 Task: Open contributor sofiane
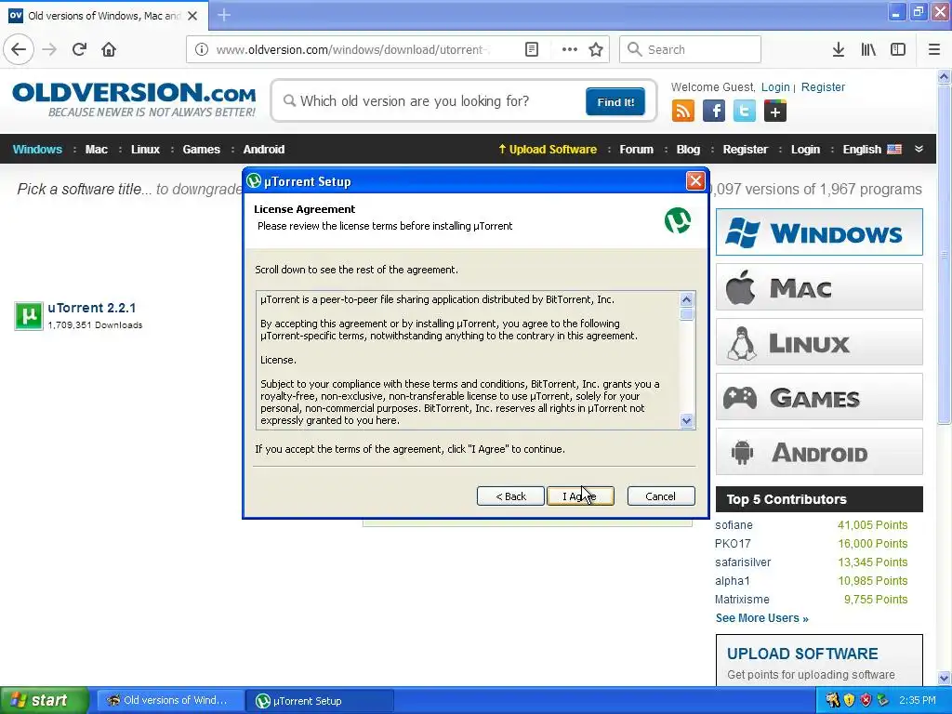point(734,525)
